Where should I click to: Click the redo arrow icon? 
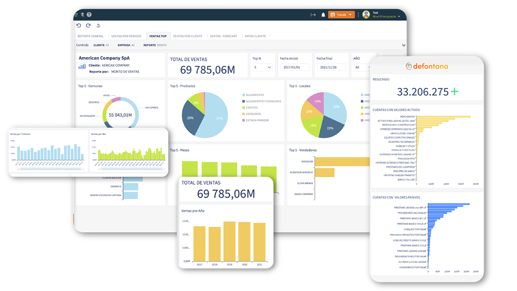[88, 25]
